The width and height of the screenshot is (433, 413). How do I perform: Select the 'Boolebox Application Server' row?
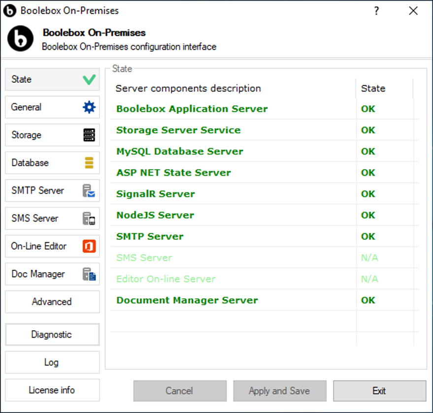pyautogui.click(x=265, y=109)
